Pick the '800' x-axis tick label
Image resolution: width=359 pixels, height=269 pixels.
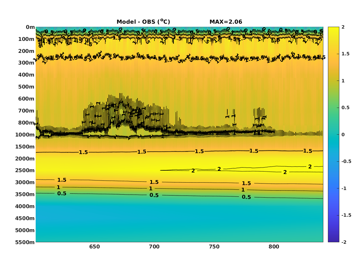(x=274, y=247)
